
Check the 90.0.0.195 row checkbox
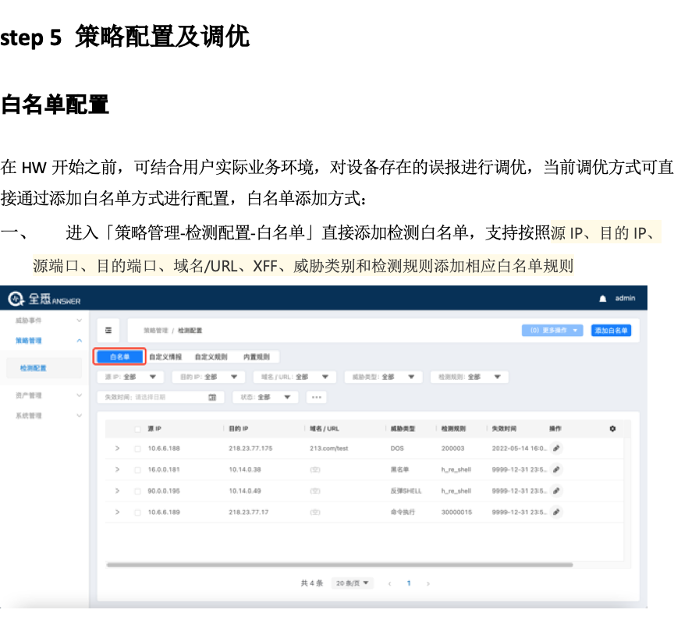[137, 491]
